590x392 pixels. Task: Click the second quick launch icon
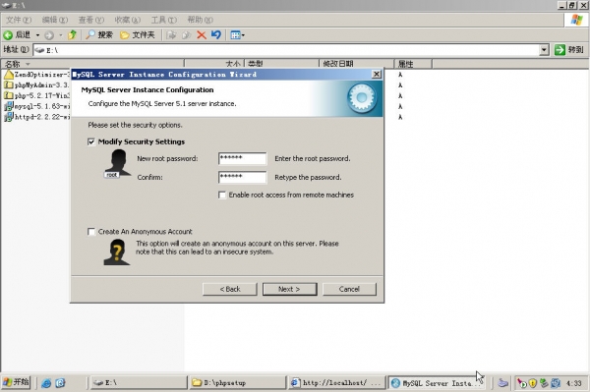60,383
